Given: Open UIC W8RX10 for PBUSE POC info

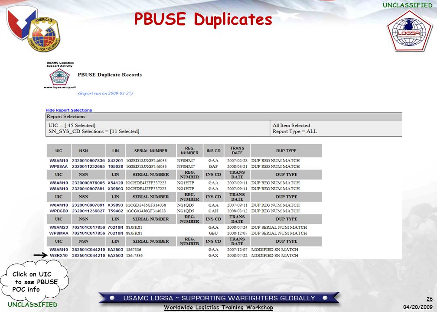Looking at the screenshot, I should pyautogui.click(x=59, y=256).
